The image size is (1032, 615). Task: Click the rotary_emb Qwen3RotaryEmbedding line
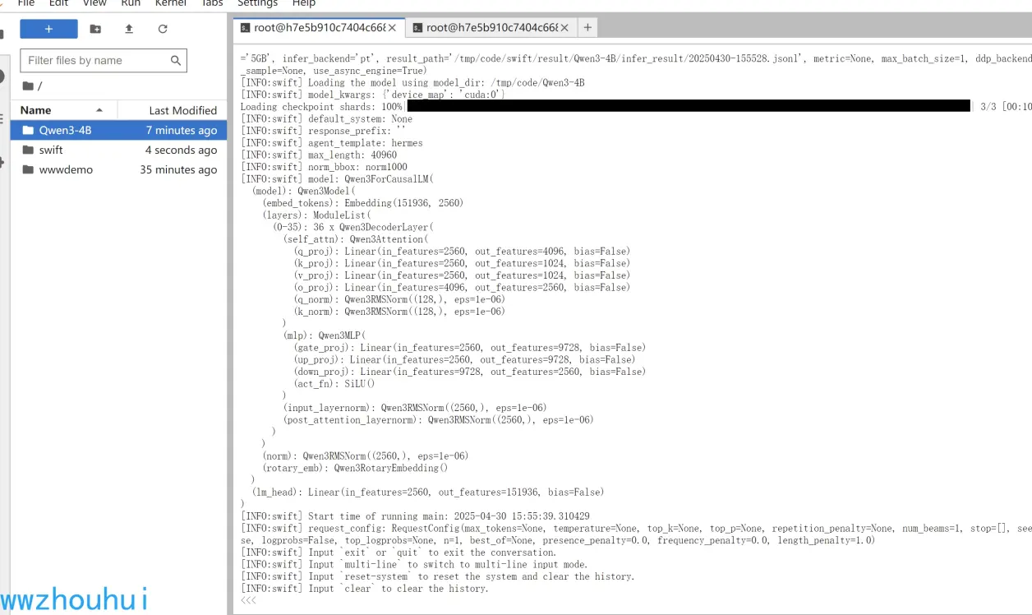tap(356, 468)
